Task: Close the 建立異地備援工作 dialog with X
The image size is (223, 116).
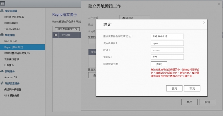Action: click(219, 4)
